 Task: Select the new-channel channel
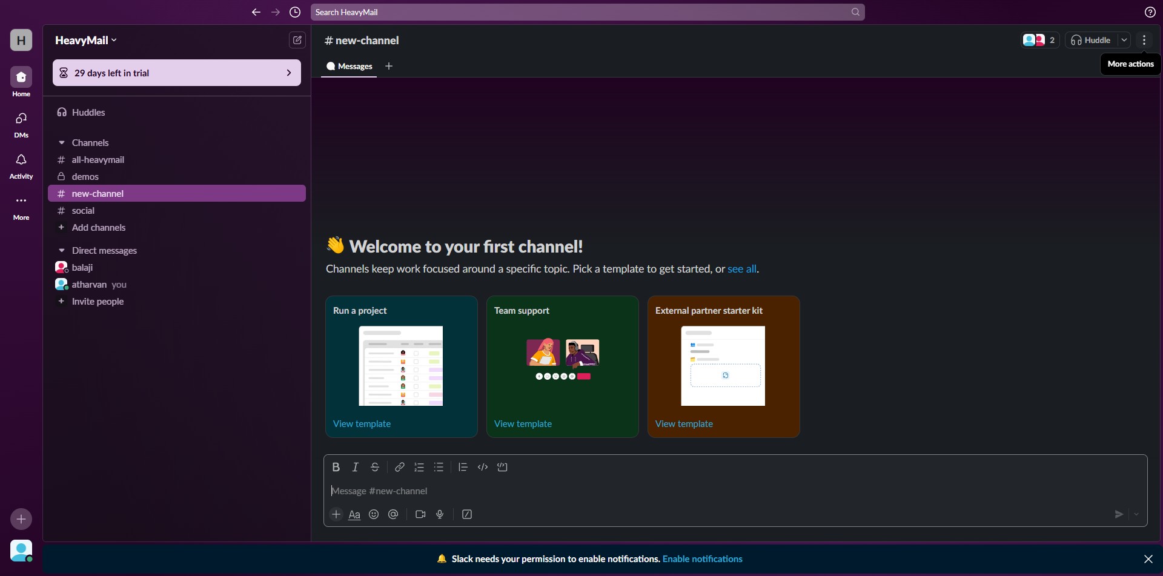pos(177,193)
